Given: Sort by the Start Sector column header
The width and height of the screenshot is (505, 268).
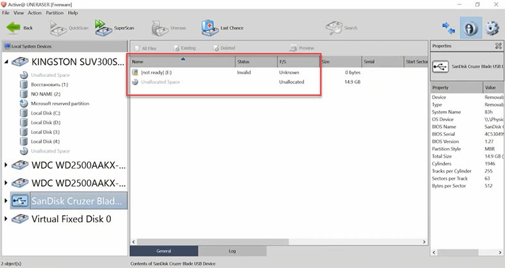Looking at the screenshot, I should click(416, 62).
